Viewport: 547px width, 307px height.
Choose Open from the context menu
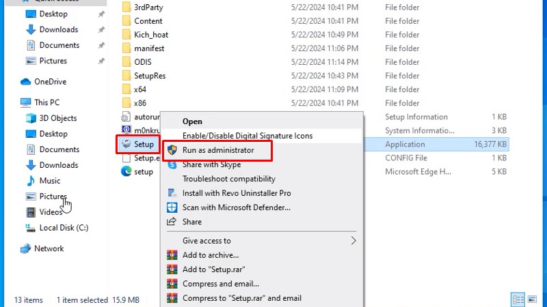click(x=192, y=121)
